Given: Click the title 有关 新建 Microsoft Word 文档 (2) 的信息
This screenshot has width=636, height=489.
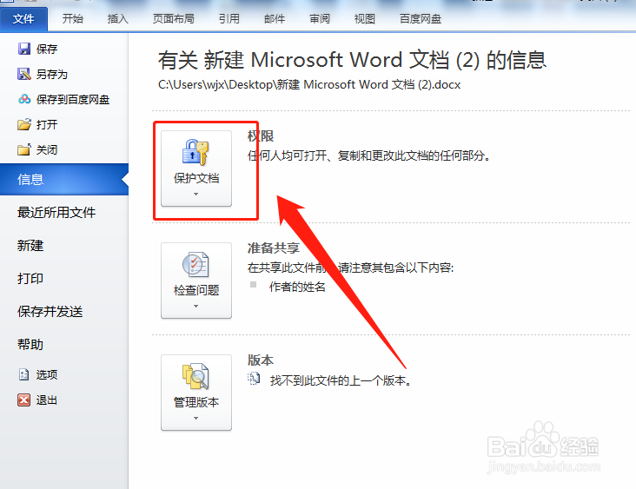Looking at the screenshot, I should click(352, 60).
